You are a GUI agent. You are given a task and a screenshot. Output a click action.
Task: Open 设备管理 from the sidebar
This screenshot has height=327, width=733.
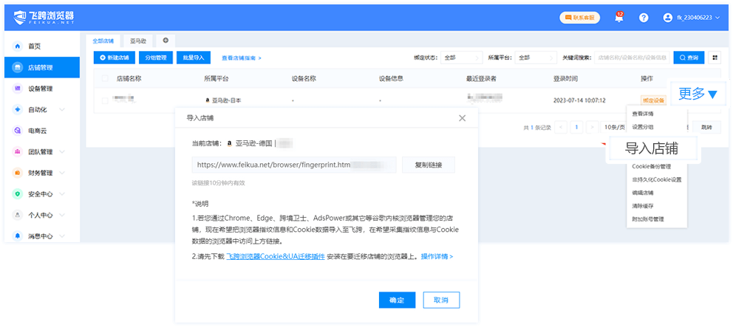[x=40, y=89]
